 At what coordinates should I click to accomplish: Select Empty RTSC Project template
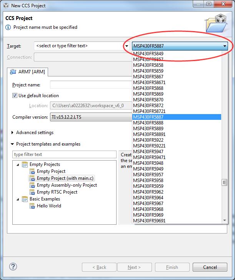pos(57,192)
